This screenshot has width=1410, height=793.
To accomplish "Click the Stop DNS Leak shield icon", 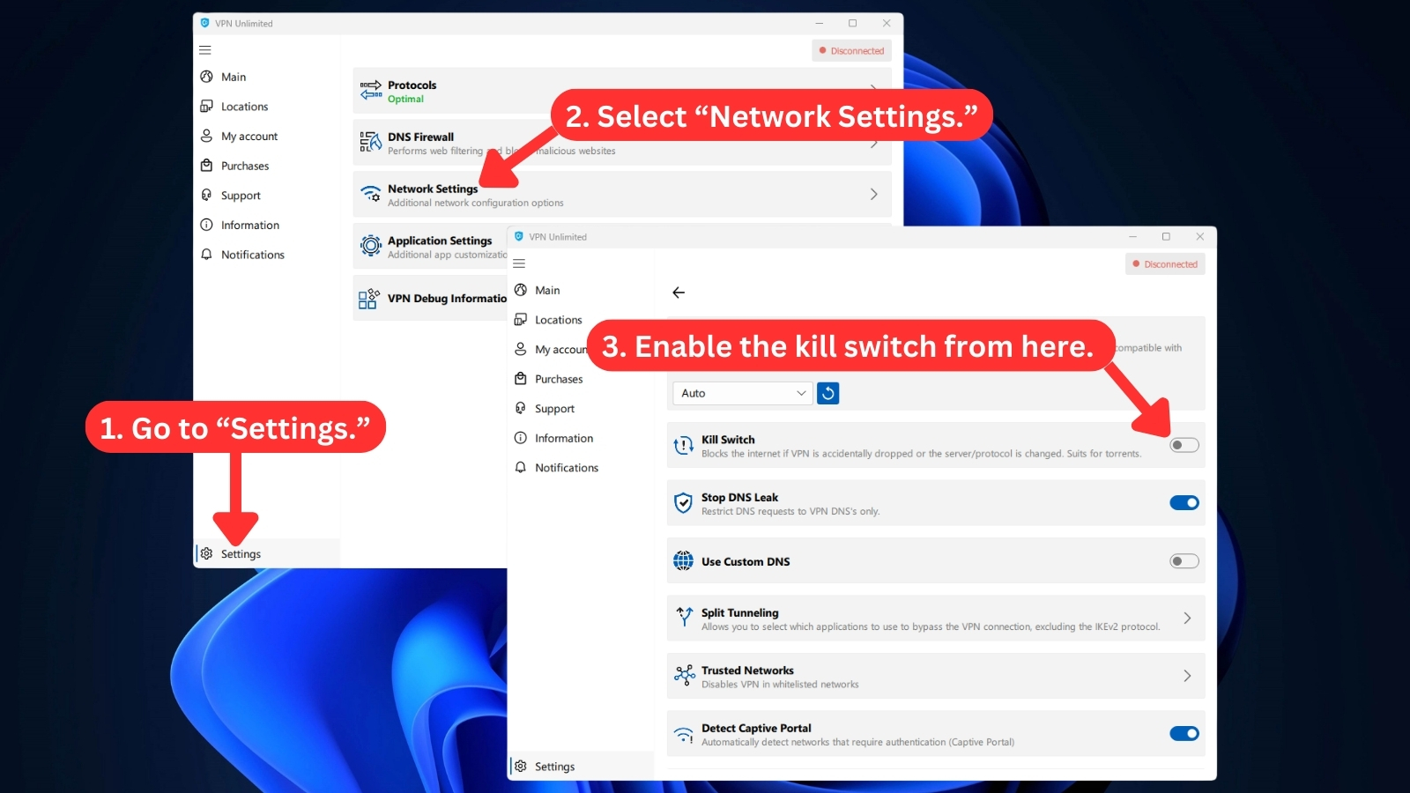I will tap(683, 503).
